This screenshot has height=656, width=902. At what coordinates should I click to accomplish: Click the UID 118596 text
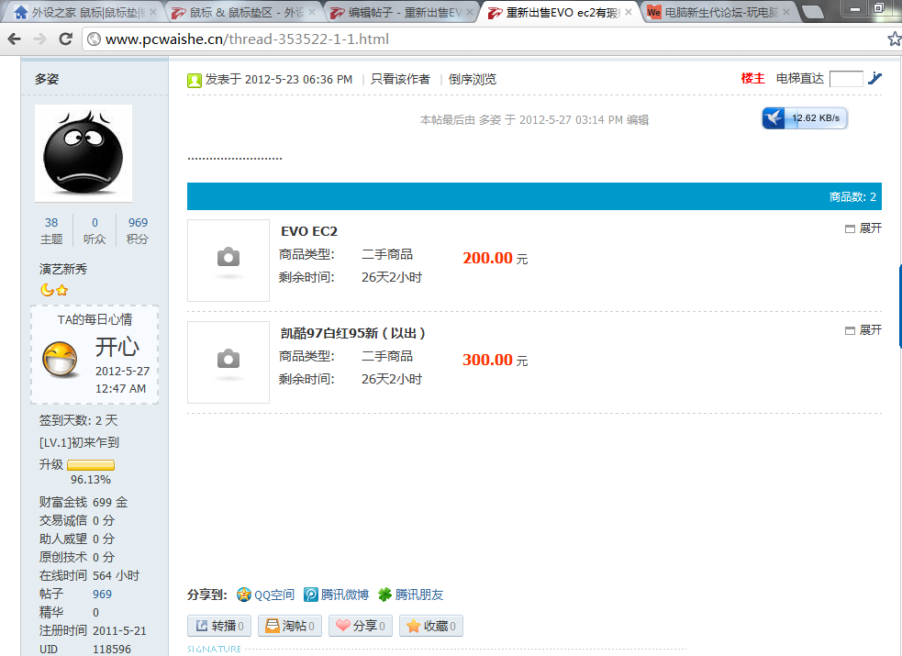(85, 649)
